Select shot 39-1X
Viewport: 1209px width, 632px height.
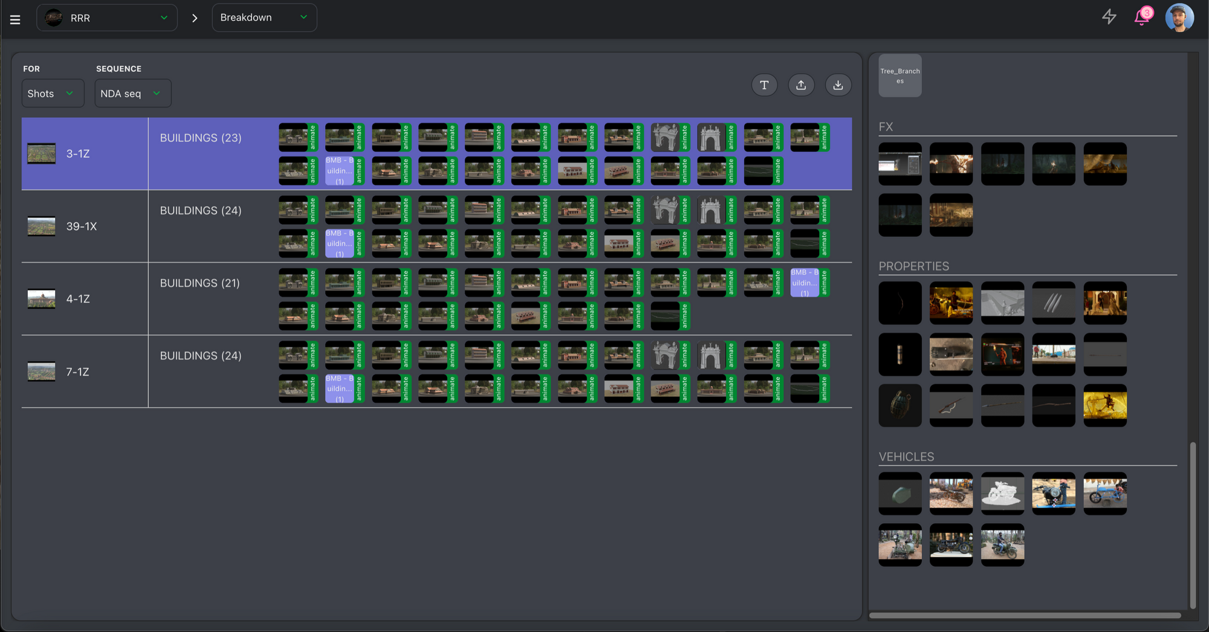pos(81,227)
